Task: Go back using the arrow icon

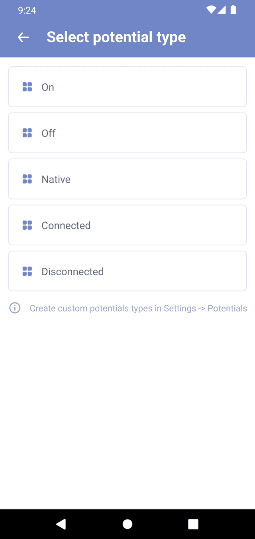Action: [x=24, y=37]
